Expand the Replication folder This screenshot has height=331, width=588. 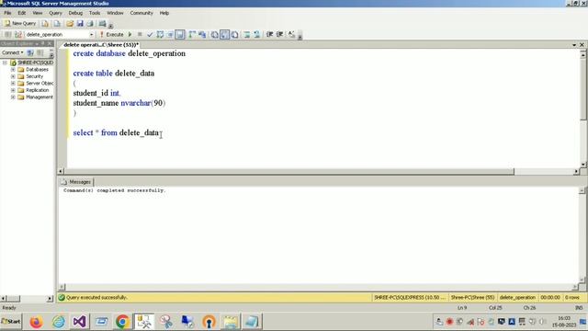[x=13, y=90]
